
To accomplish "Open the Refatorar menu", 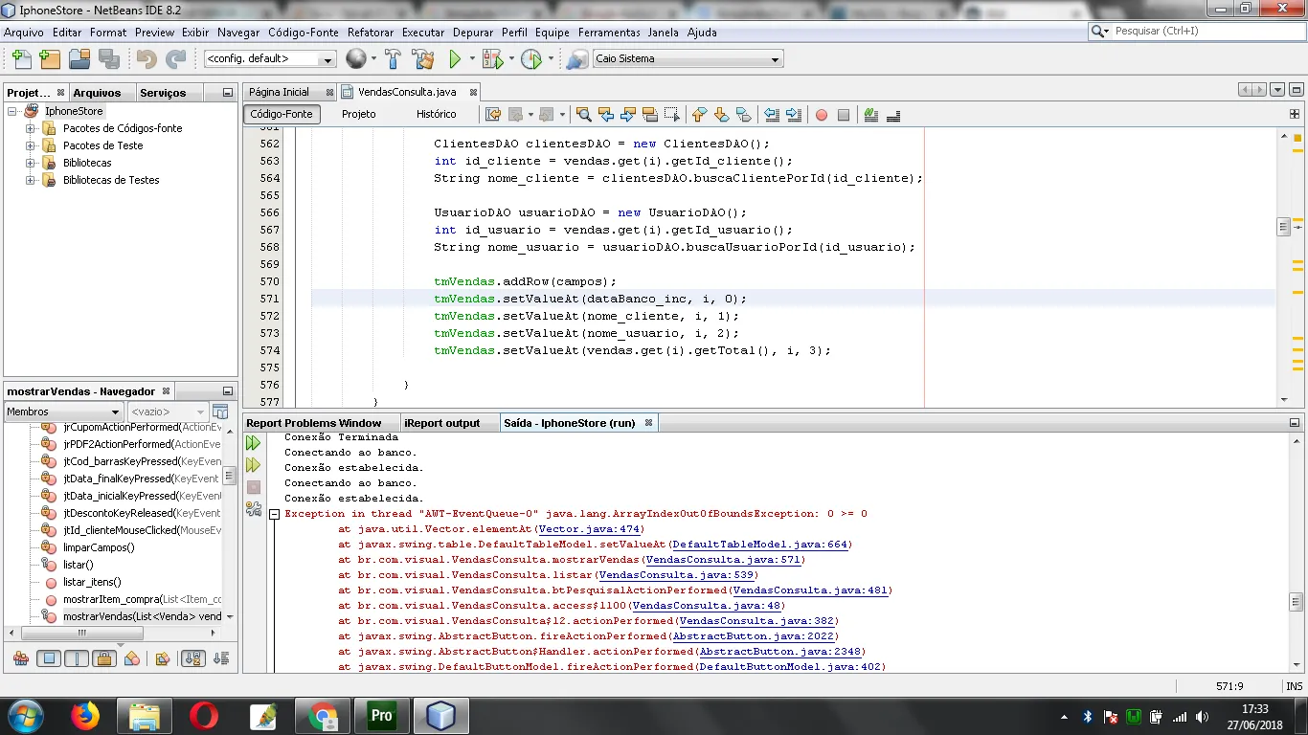I will (371, 32).
